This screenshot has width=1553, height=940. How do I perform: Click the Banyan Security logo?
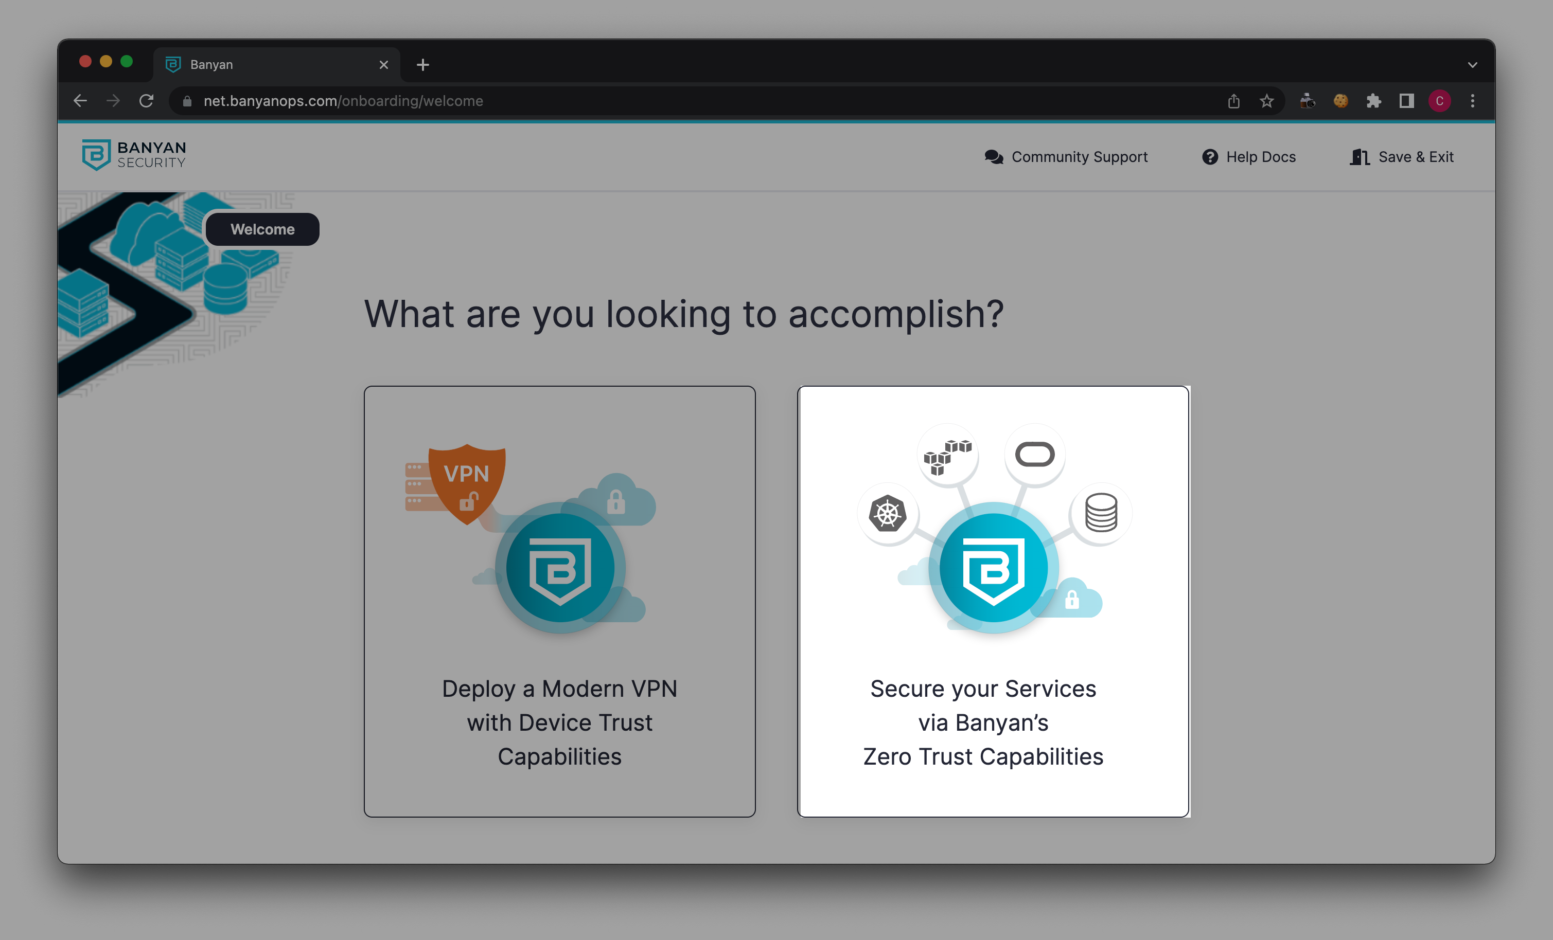134,155
